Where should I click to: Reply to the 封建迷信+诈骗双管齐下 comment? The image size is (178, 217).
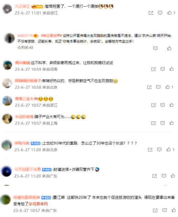164,176
